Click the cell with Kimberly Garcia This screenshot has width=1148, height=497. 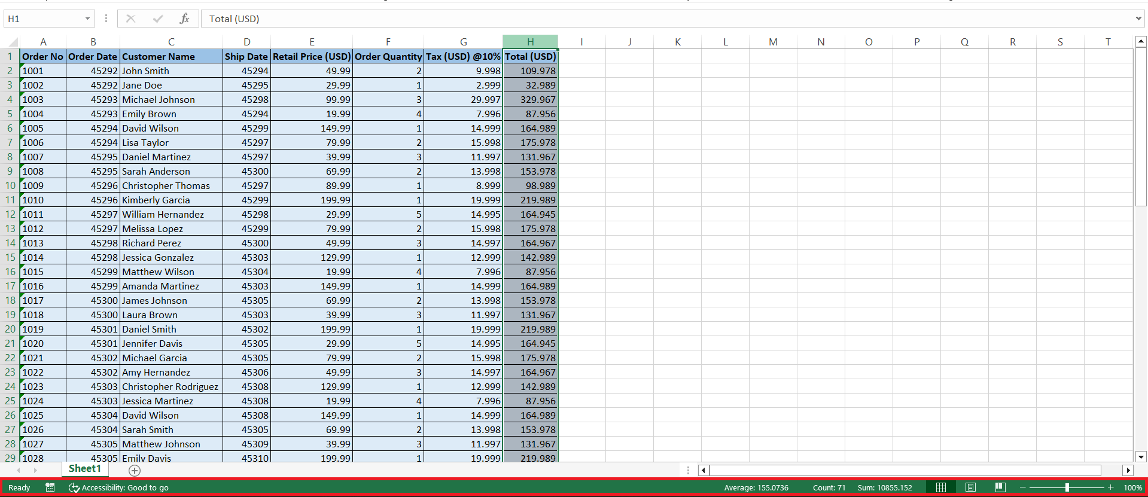point(171,200)
